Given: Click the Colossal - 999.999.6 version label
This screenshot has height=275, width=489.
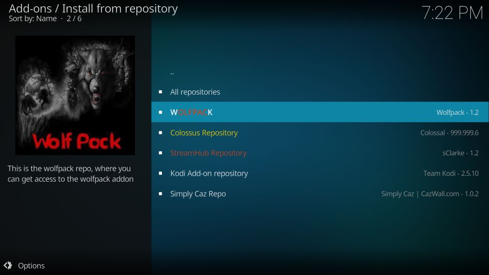Looking at the screenshot, I should 449,133.
